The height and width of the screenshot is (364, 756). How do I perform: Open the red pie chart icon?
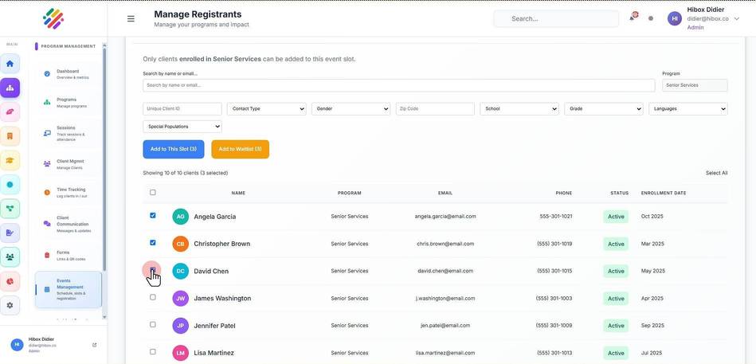[x=10, y=281]
